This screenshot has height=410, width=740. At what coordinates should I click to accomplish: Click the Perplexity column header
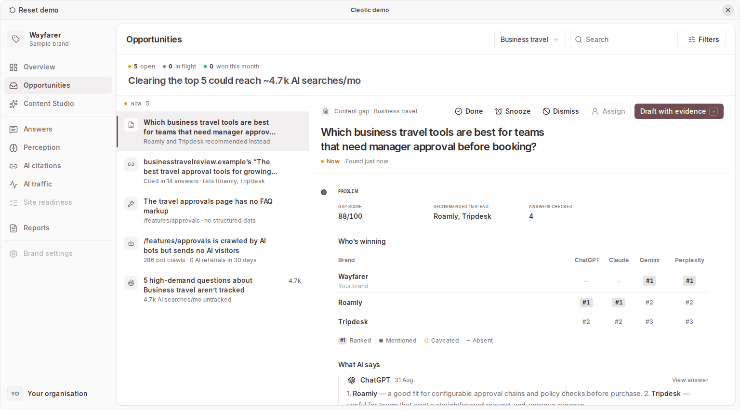pyautogui.click(x=689, y=260)
